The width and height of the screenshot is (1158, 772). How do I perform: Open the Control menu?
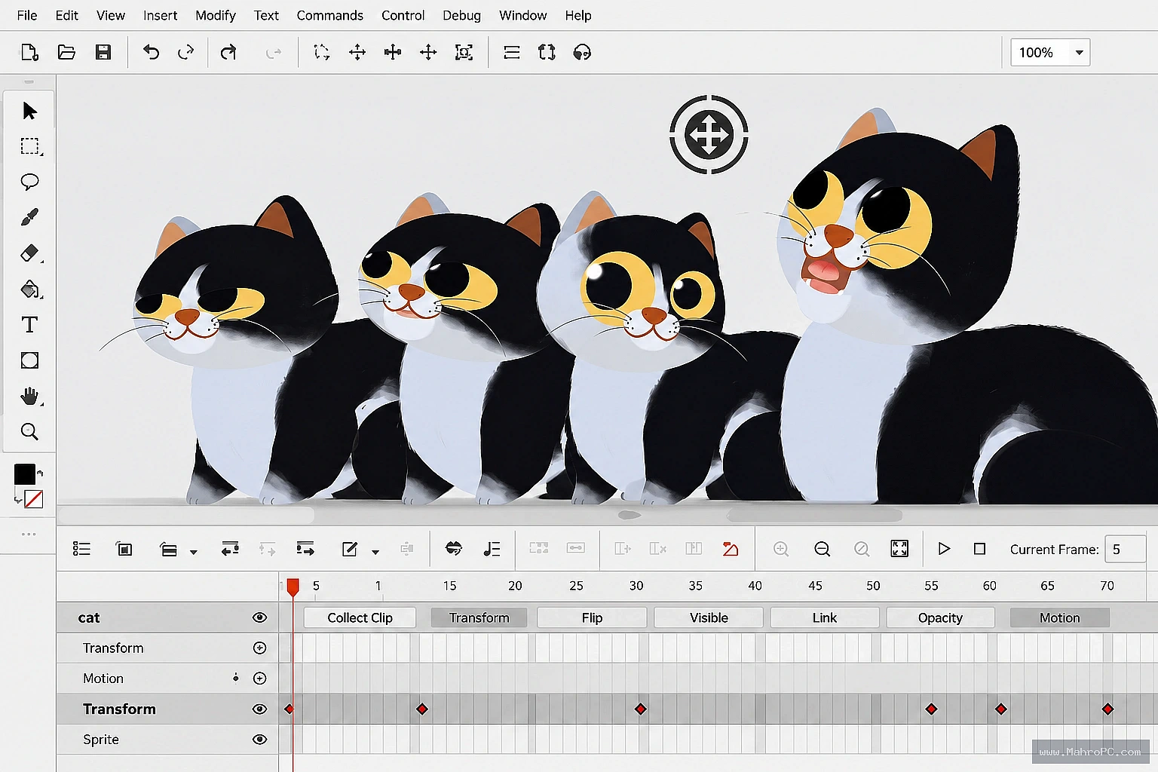coord(403,15)
